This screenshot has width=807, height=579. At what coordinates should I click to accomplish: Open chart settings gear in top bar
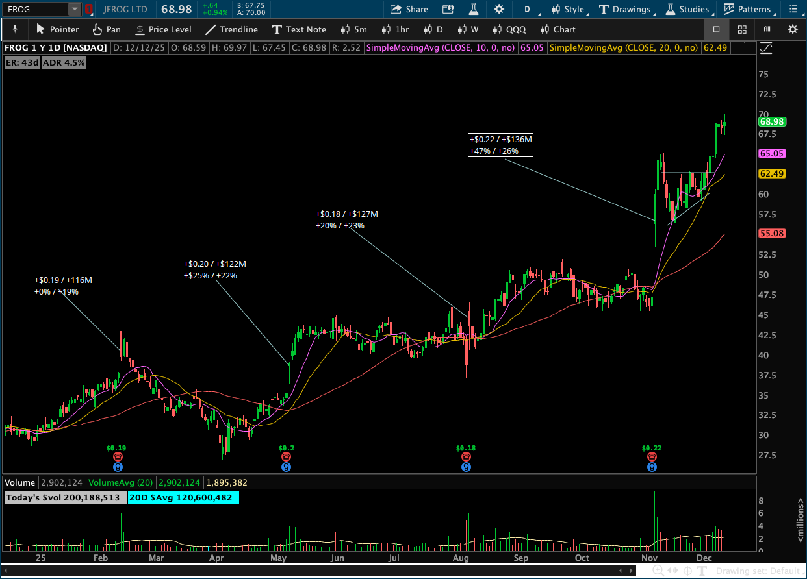click(x=499, y=9)
